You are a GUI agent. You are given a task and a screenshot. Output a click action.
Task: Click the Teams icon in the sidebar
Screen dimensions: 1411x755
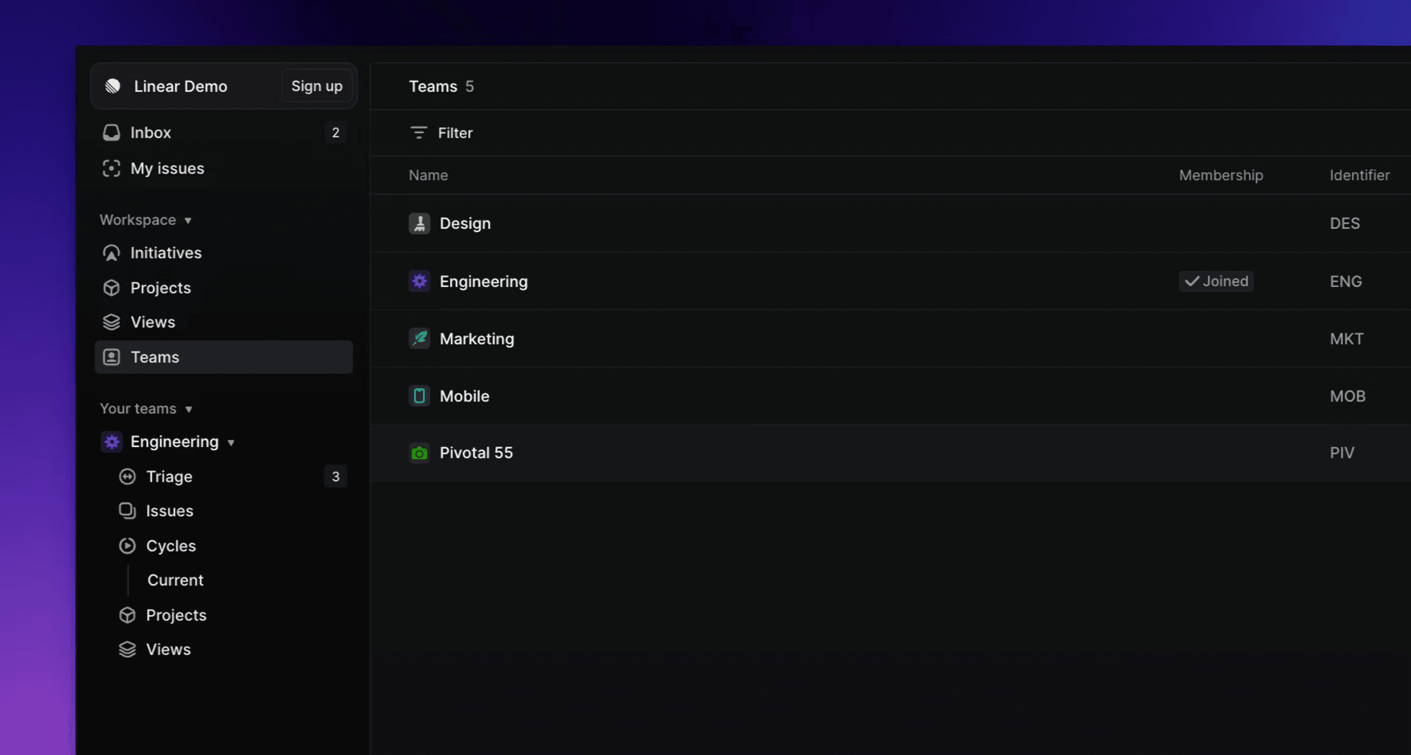(x=111, y=357)
